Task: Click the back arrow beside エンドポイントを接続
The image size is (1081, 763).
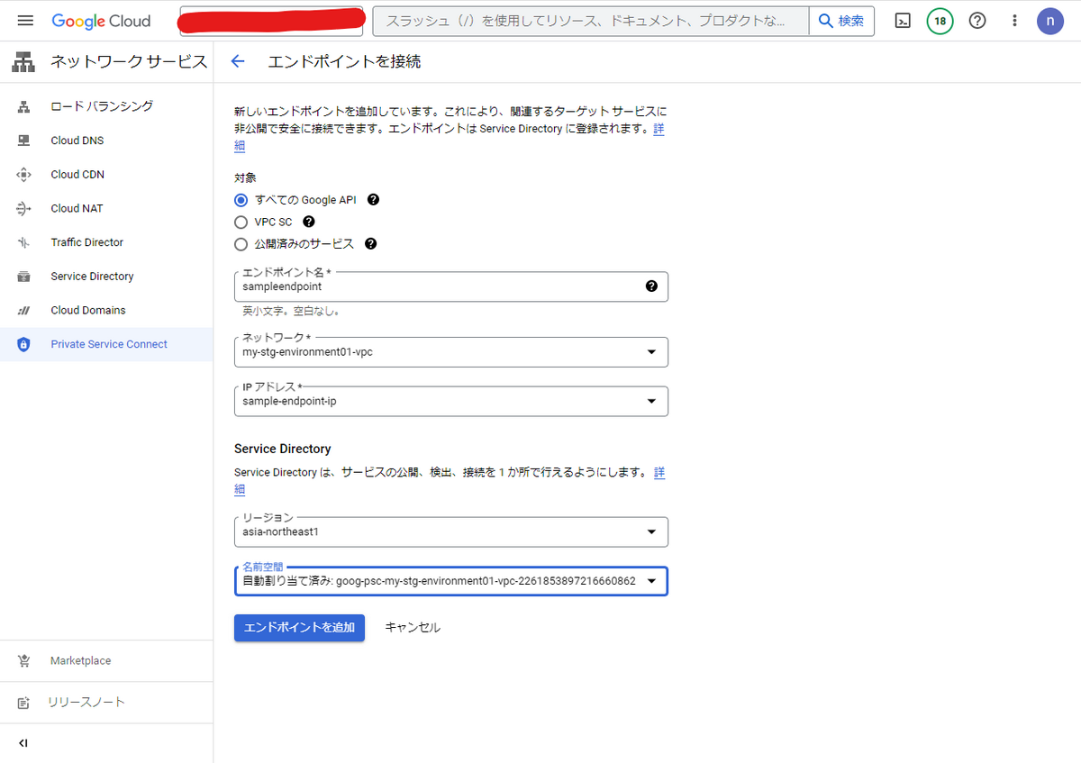Action: (x=238, y=61)
